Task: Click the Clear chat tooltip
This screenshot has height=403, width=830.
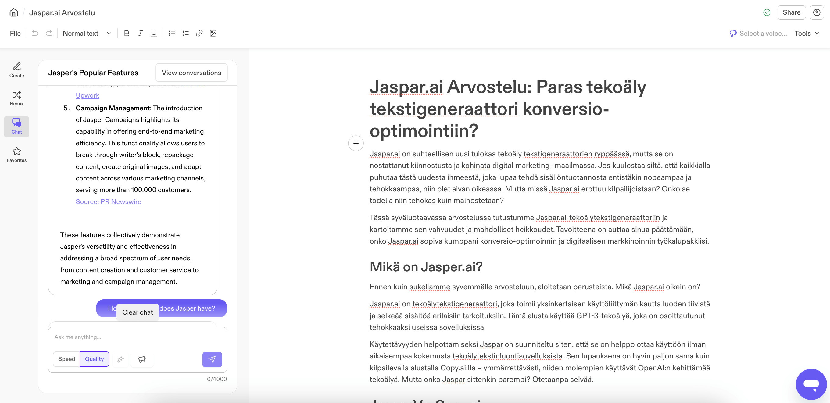Action: (x=138, y=312)
